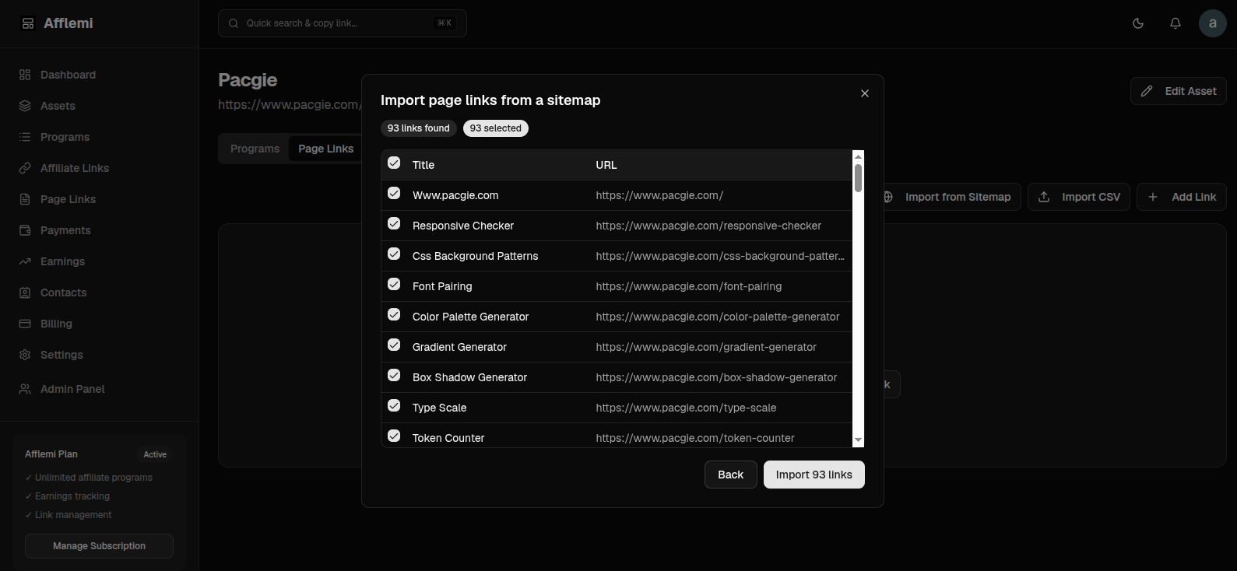Click the pencil icon on Edit Asset
Viewport: 1237px width, 571px height.
click(1147, 91)
